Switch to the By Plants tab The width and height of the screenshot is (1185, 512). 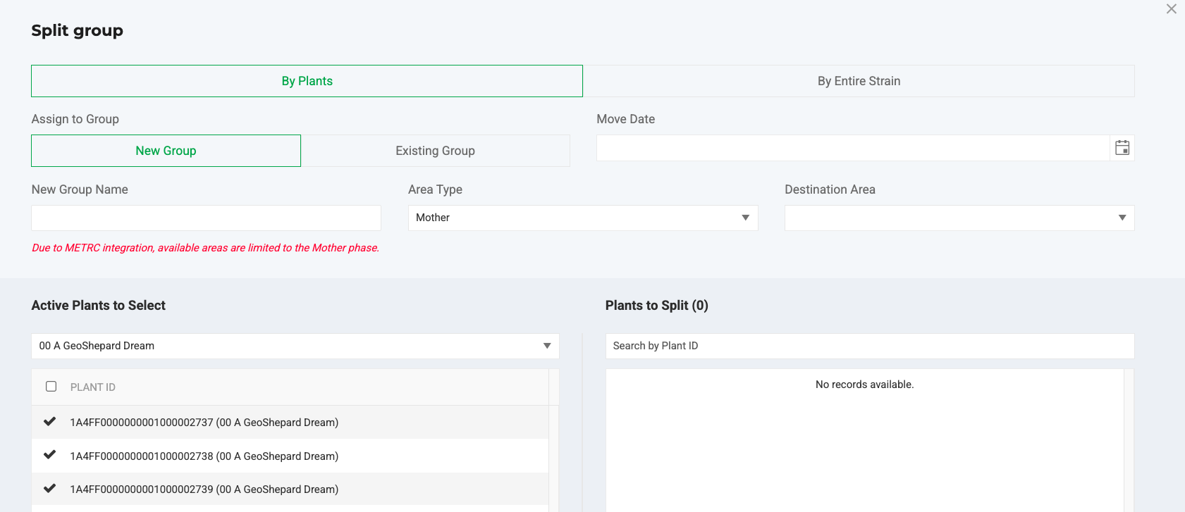[307, 81]
